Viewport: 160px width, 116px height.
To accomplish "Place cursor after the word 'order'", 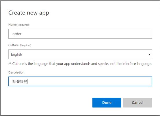I will point(22,34).
